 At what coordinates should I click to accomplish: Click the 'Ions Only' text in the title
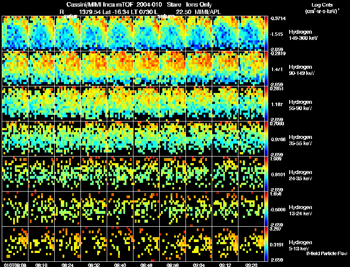(199, 4)
